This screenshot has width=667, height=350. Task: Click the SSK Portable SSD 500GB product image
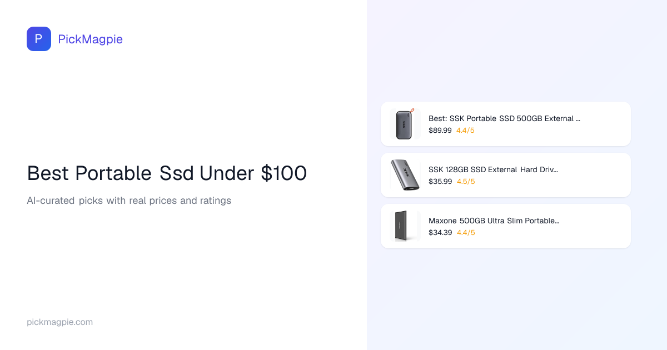[405, 124]
